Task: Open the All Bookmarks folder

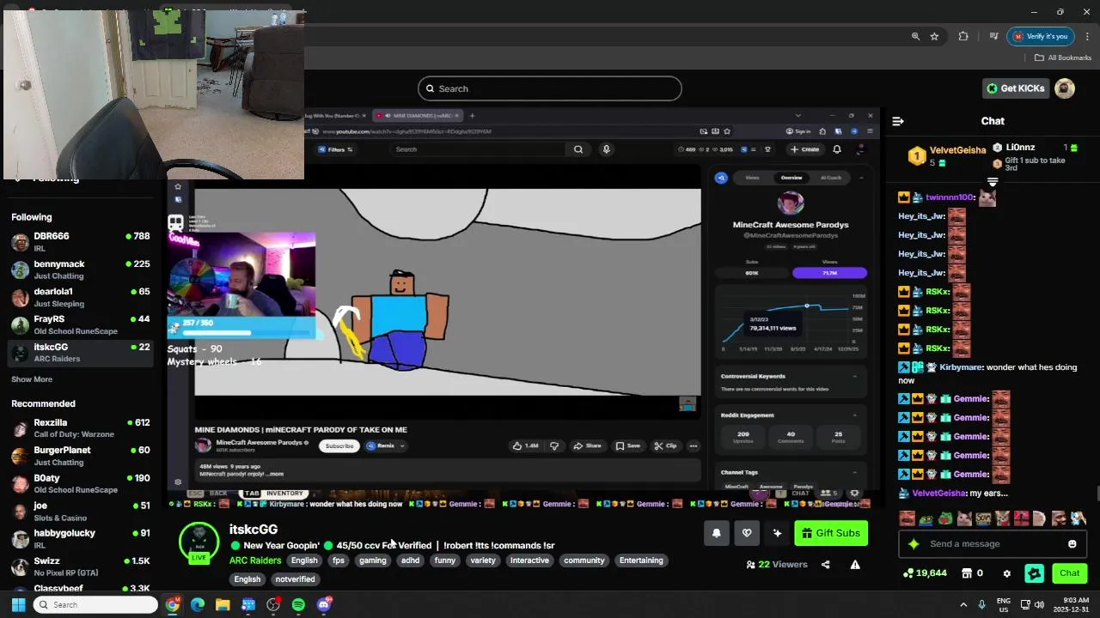Action: click(1063, 58)
